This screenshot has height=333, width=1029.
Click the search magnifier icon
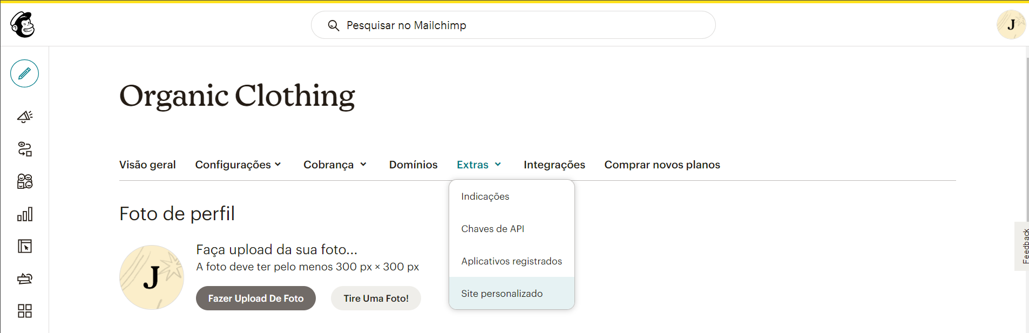pos(334,25)
